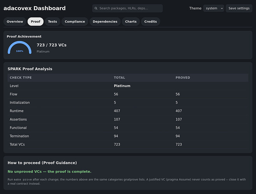256x194 pixels.
Task: Click the Save settings button
Action: tap(239, 8)
